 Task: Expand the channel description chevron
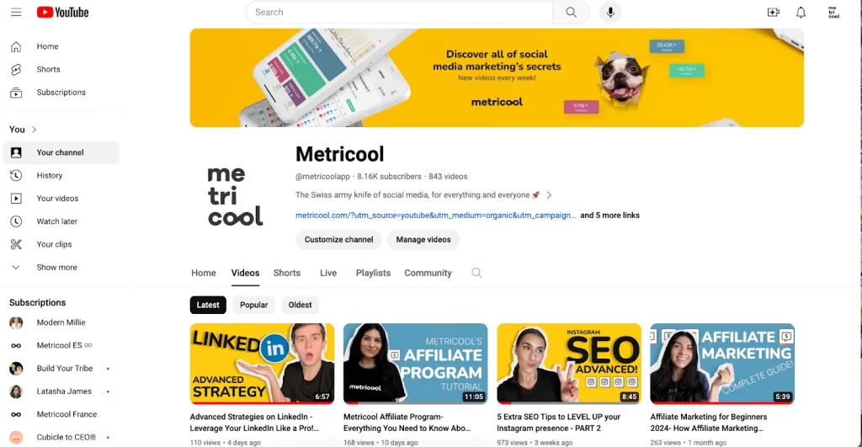click(549, 194)
